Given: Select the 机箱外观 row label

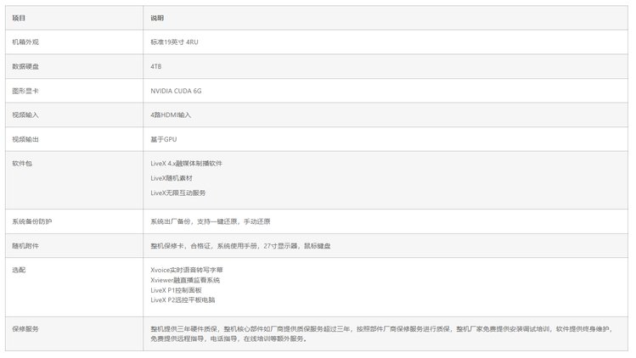Looking at the screenshot, I should pyautogui.click(x=25, y=42).
